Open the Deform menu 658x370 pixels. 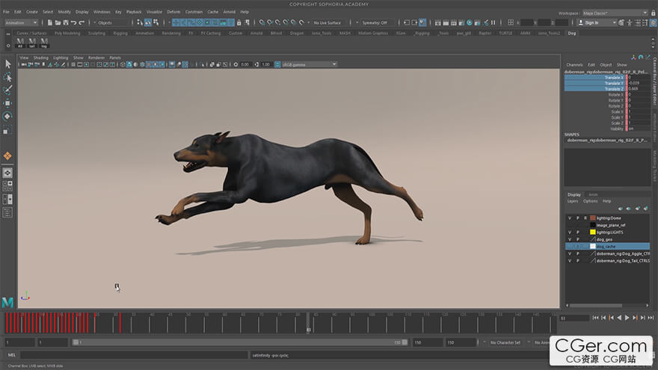point(173,12)
